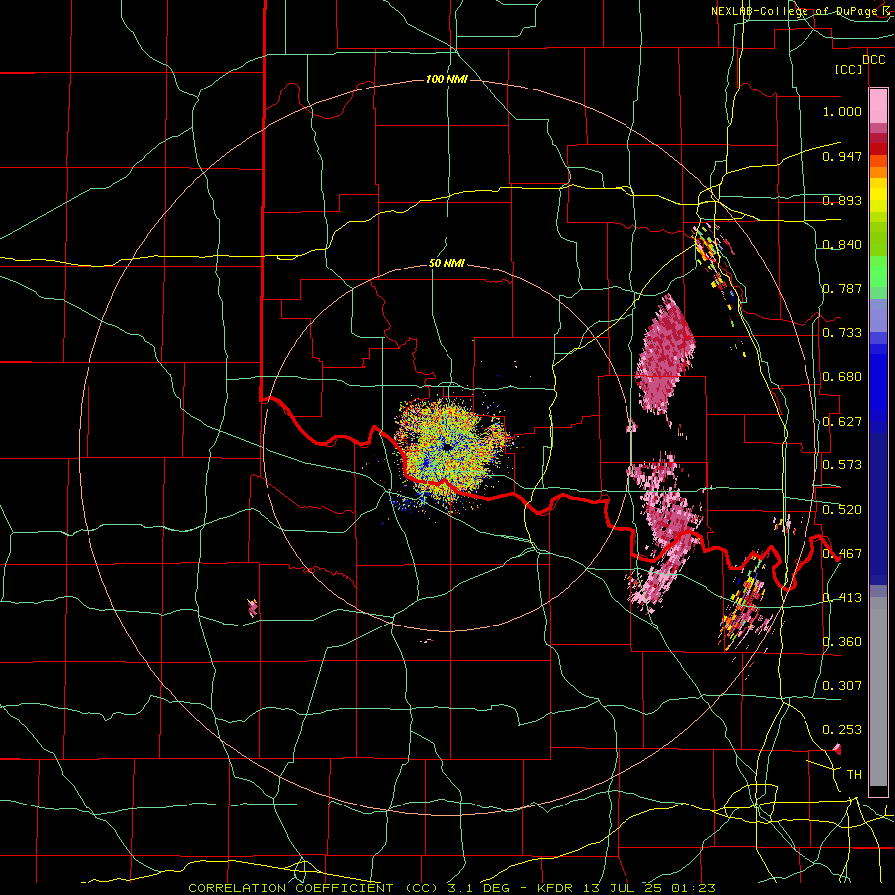Click the large crimson echo in the northeast
895x895 pixels.
[x=665, y=355]
